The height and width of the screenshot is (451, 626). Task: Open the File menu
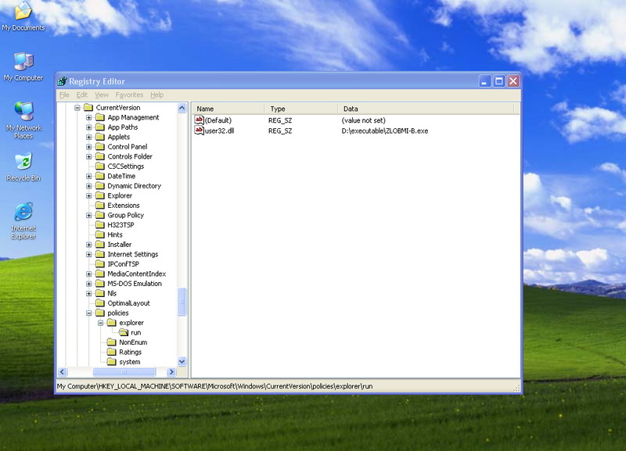(x=65, y=95)
